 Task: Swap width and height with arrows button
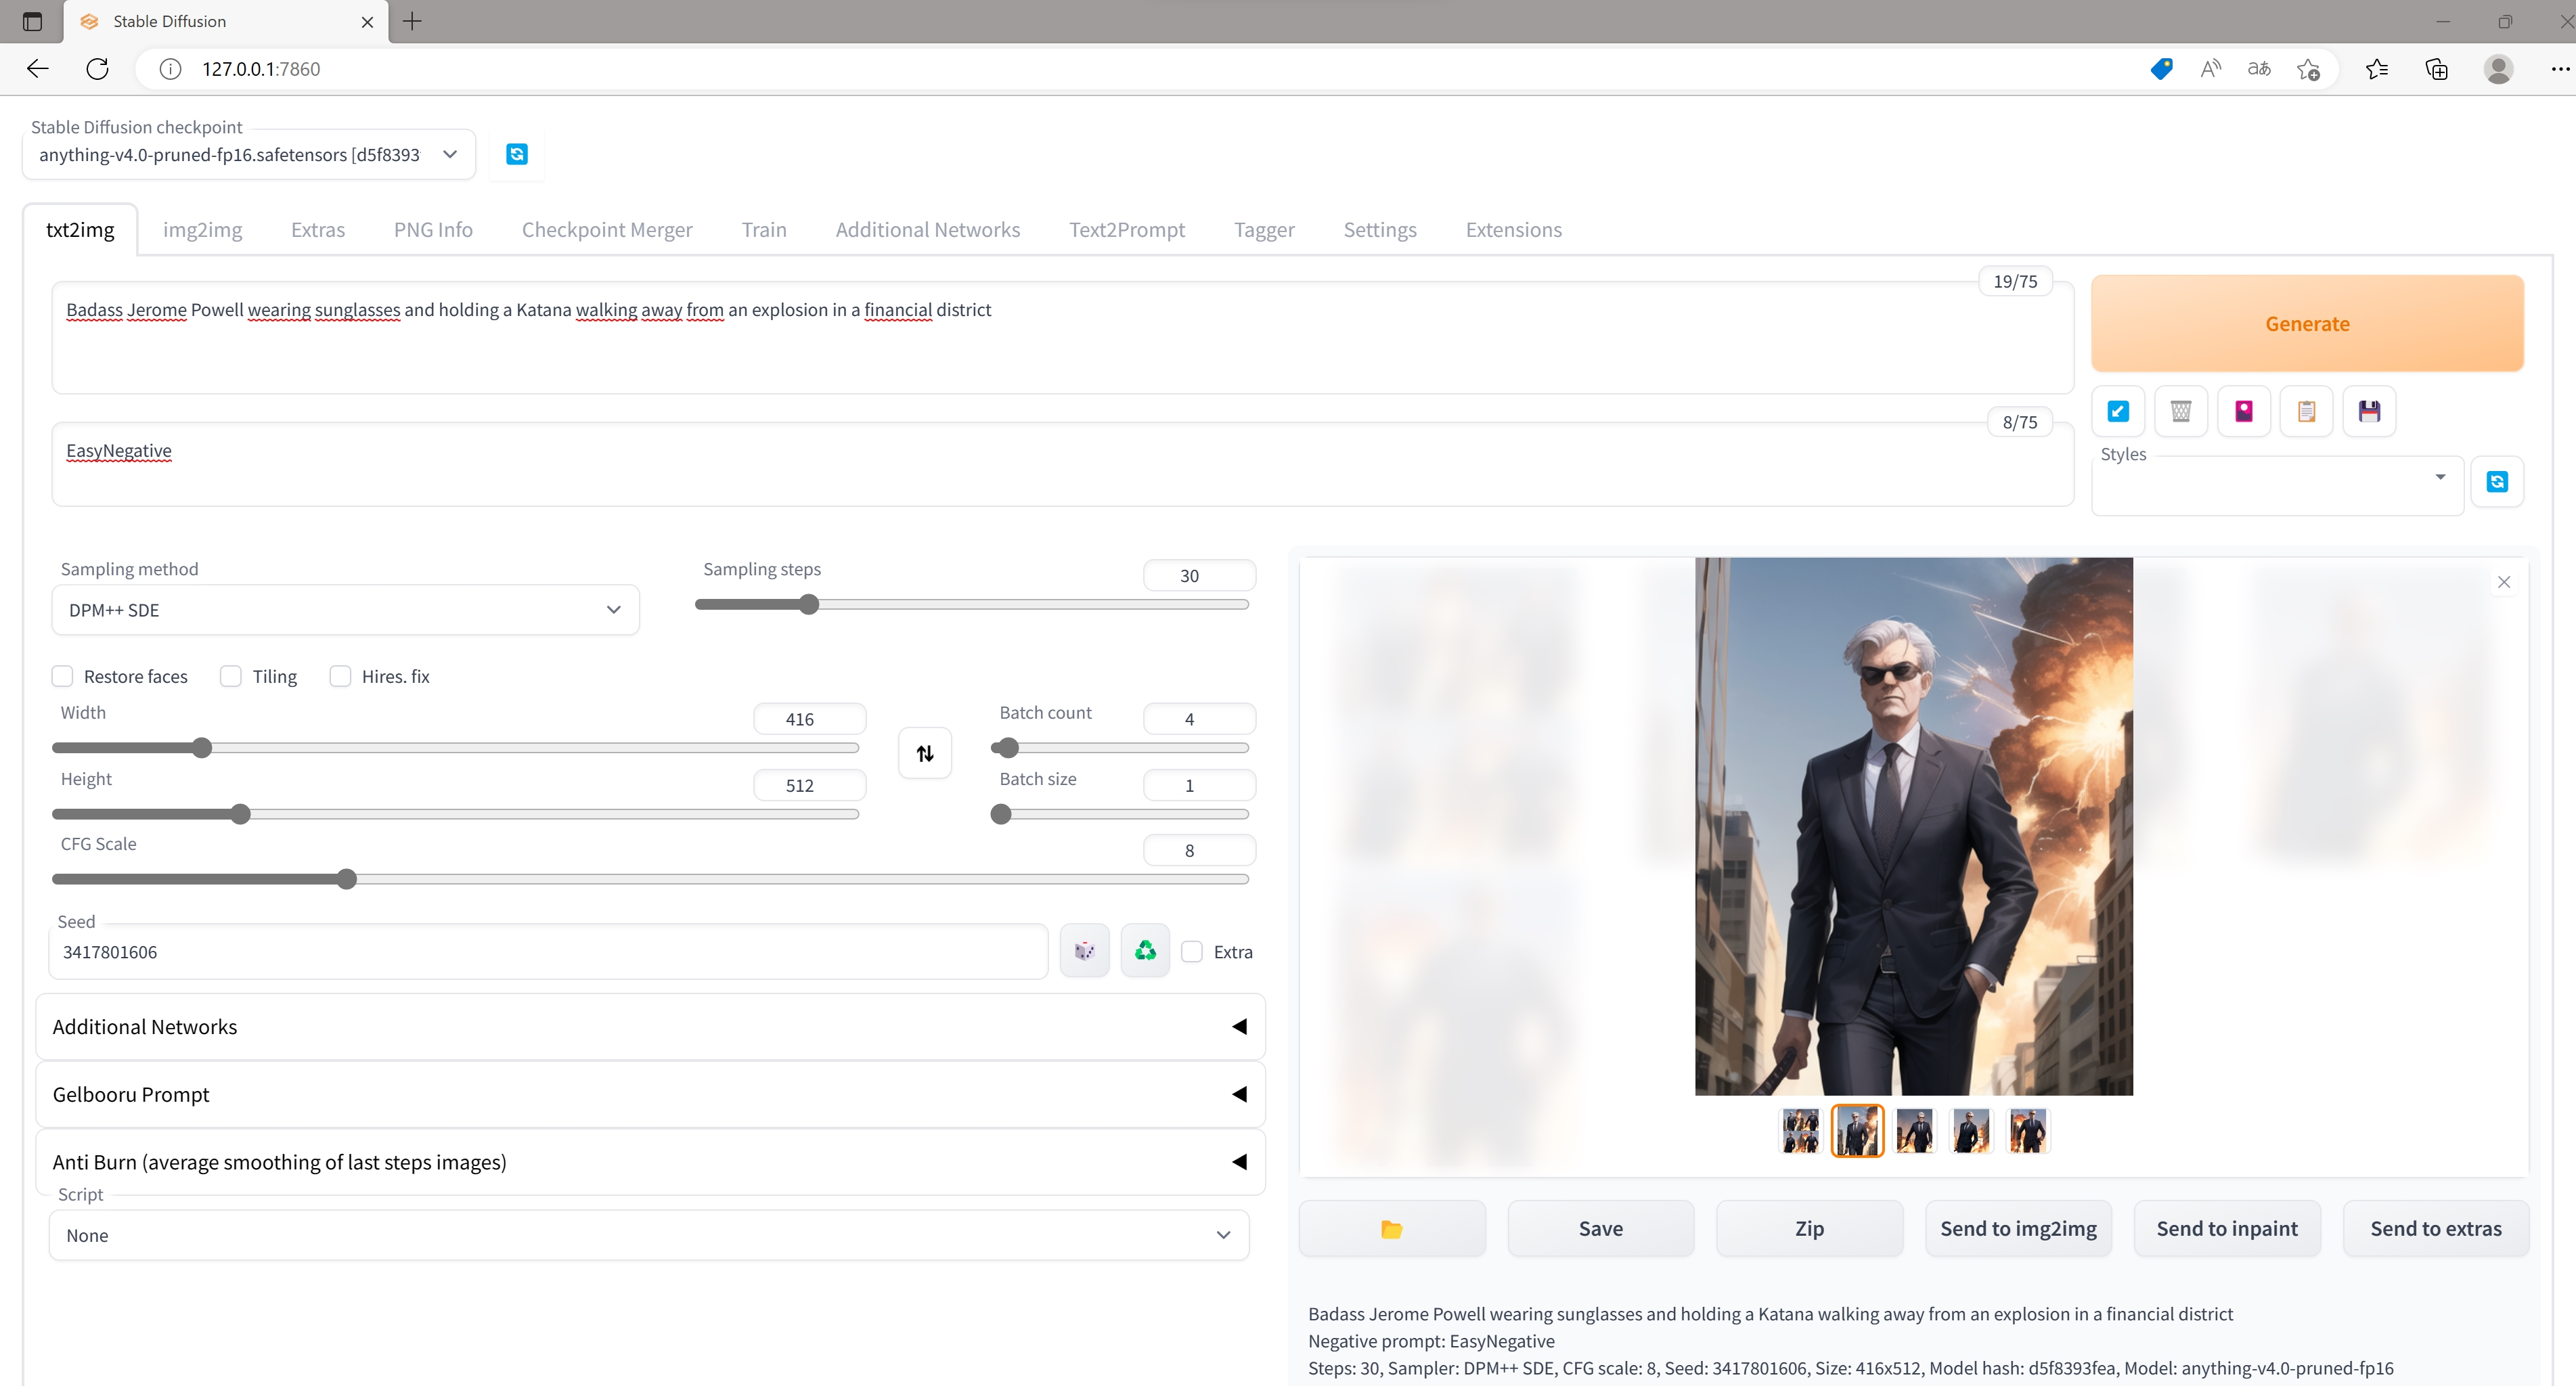(925, 753)
